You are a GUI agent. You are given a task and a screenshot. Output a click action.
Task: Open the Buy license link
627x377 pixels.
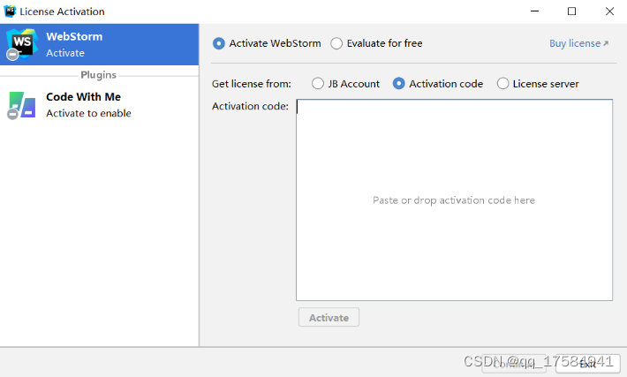pos(578,43)
